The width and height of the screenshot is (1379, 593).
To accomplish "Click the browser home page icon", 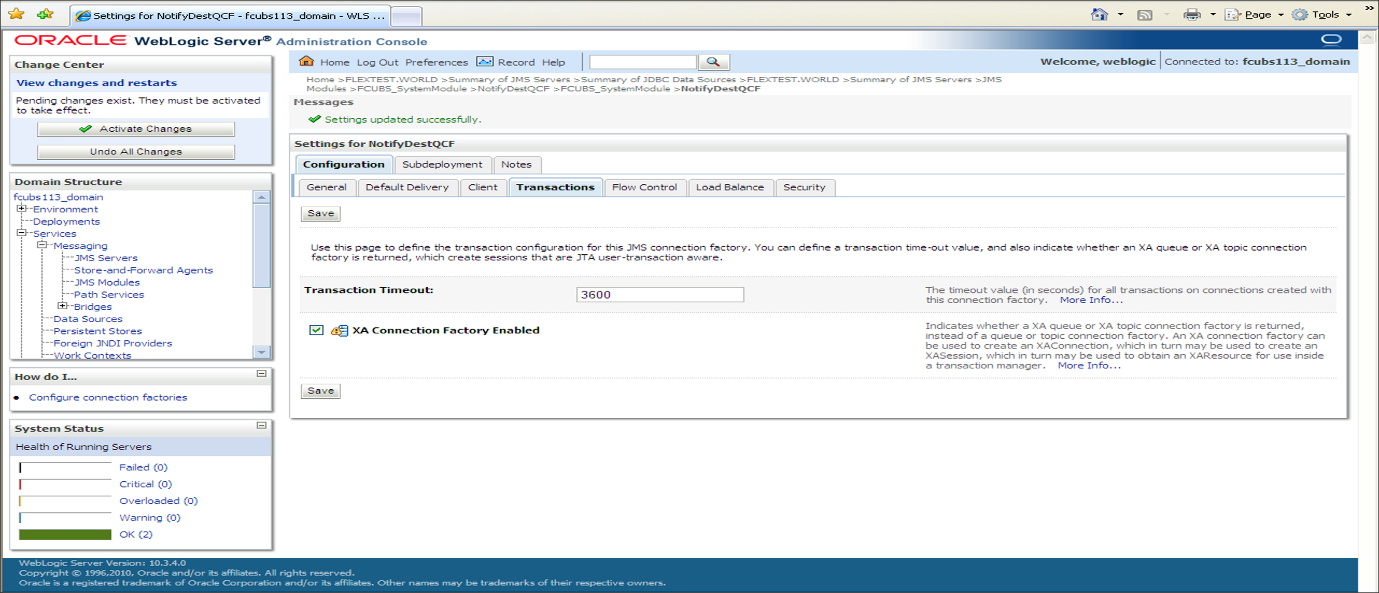I will click(x=1099, y=15).
